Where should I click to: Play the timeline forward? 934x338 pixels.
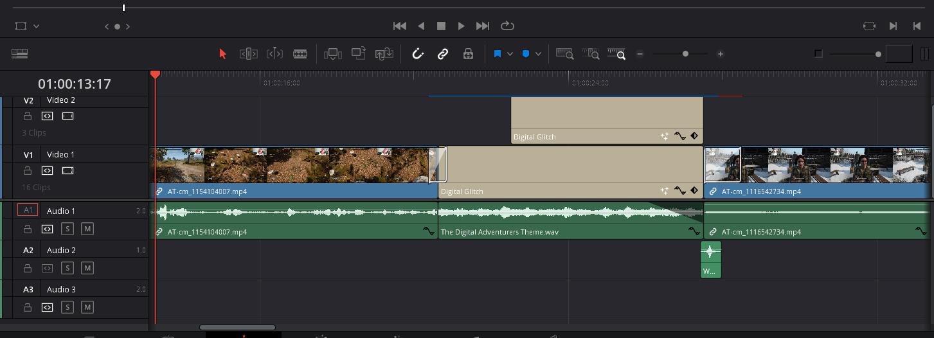[x=461, y=26]
